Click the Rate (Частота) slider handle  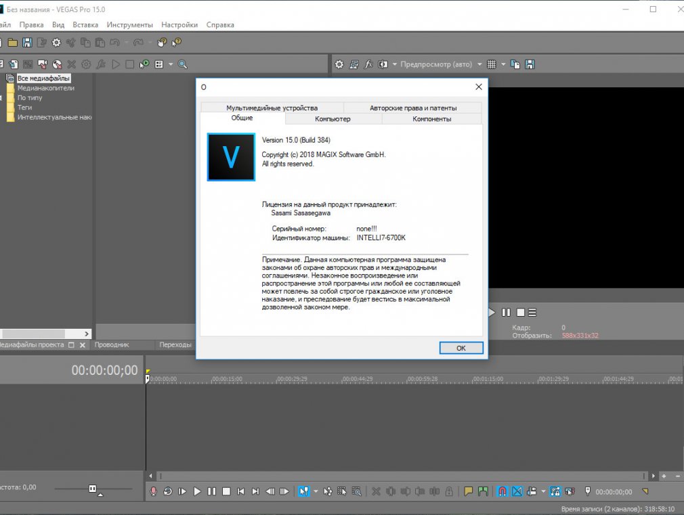[93, 489]
